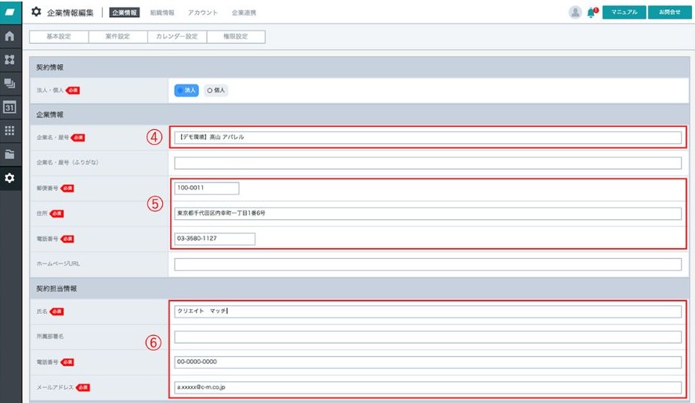
Task: Click the stacked chat messages sidebar icon
Action: click(x=10, y=83)
